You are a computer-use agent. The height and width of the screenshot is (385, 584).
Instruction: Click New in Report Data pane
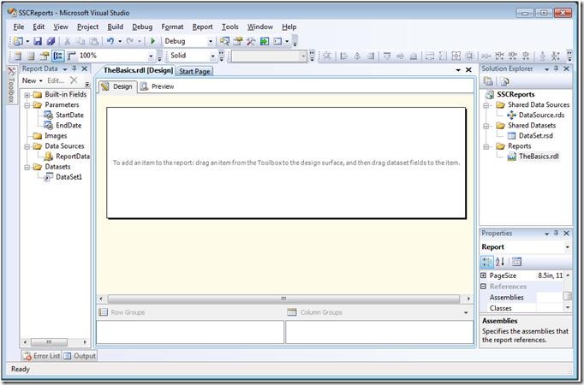click(32, 80)
